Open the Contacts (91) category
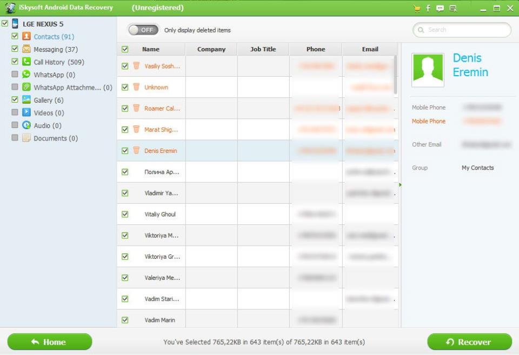The height and width of the screenshot is (355, 519). pos(54,37)
